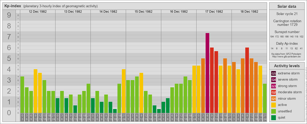Click the 'Kp-data from GFZ Potsdam:' text
The width and height of the screenshot is (307, 124).
[287, 54]
